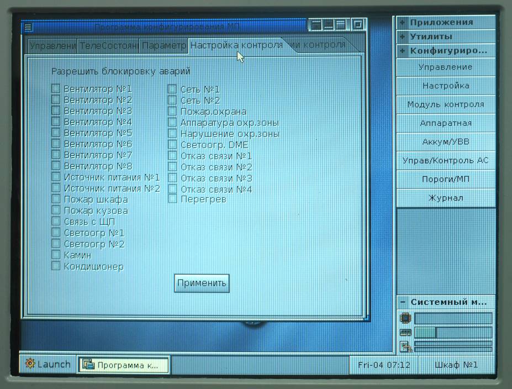512x389 pixels.
Task: Tick the Перегрев checkbox
Action: pos(172,199)
